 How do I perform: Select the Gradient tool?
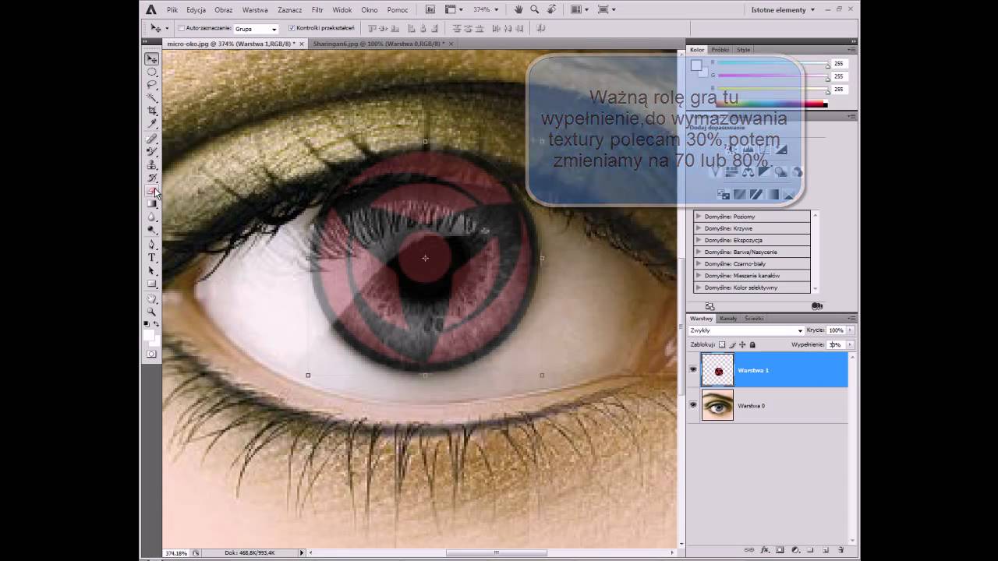[x=152, y=203]
